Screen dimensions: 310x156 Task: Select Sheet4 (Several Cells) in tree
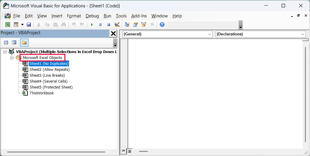click(49, 81)
